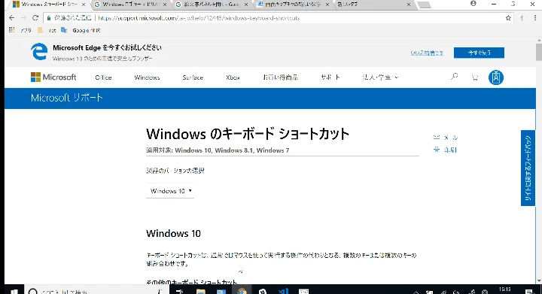542x294 pixels.
Task: Click the Microsoft logo in site header
Action: pyautogui.click(x=53, y=77)
